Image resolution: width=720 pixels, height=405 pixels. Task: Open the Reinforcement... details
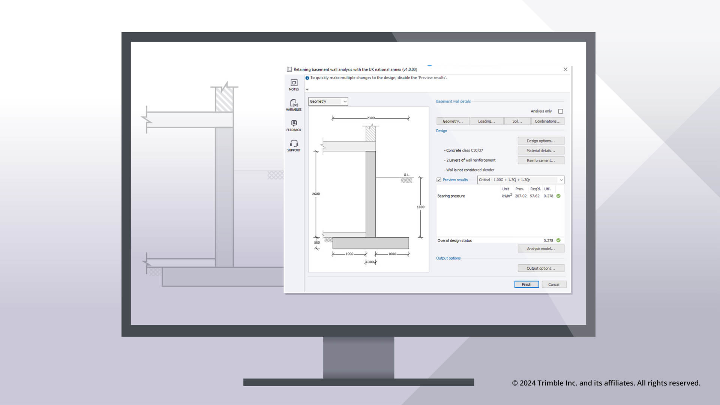click(541, 160)
